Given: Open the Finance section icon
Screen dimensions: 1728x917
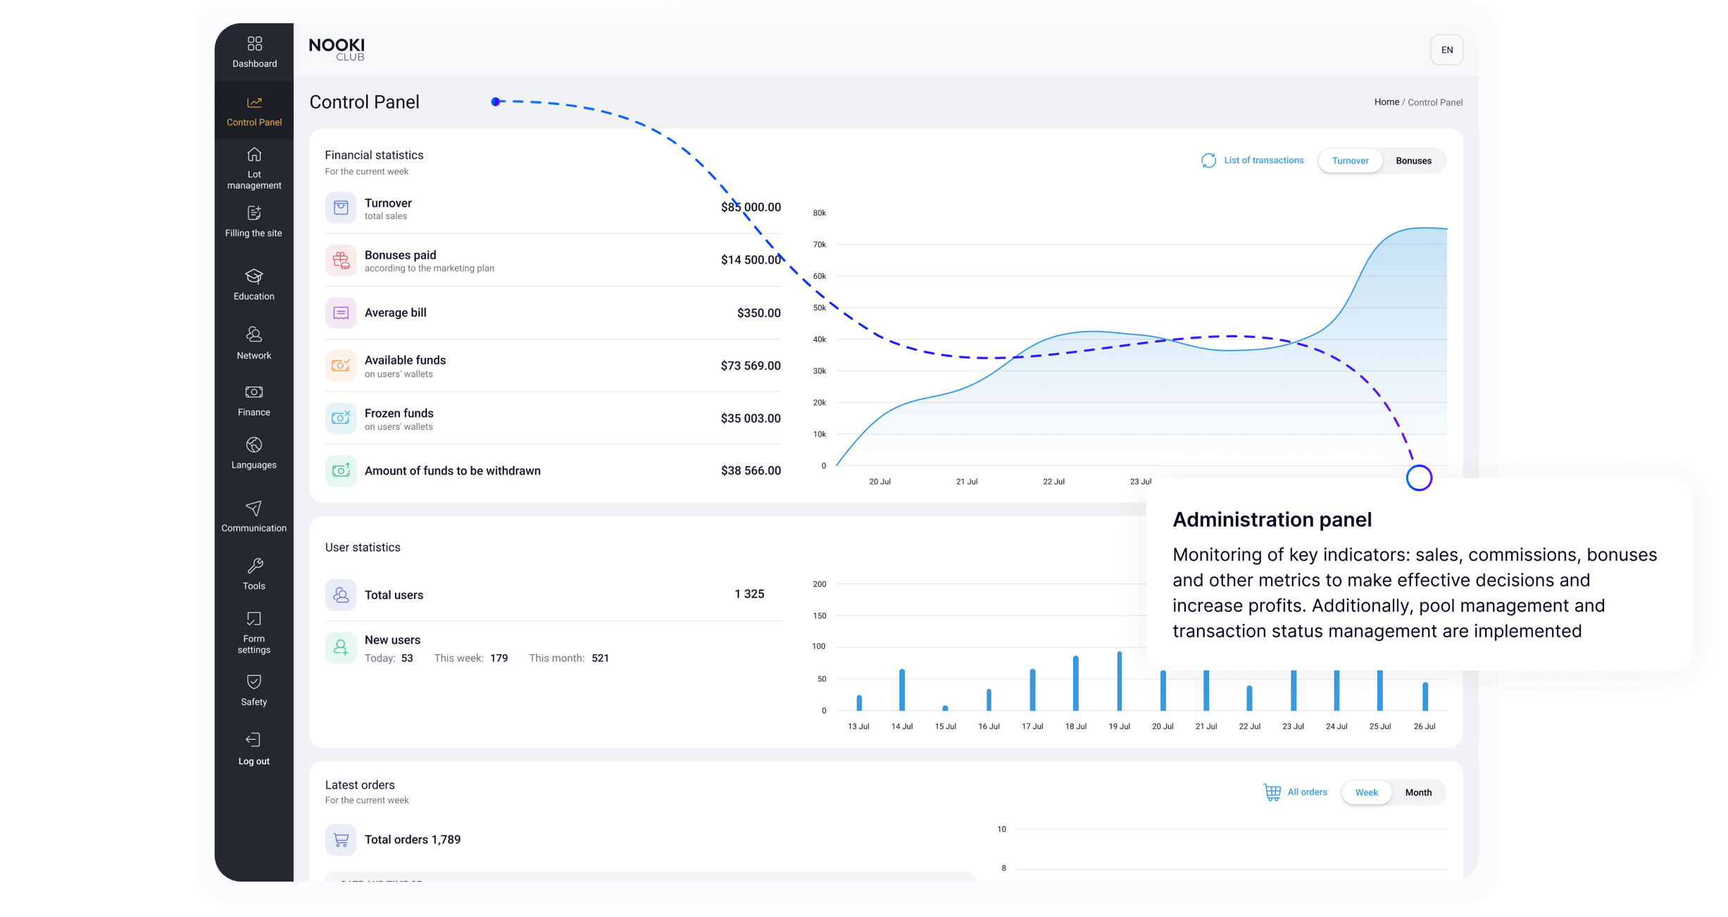Looking at the screenshot, I should 254,392.
